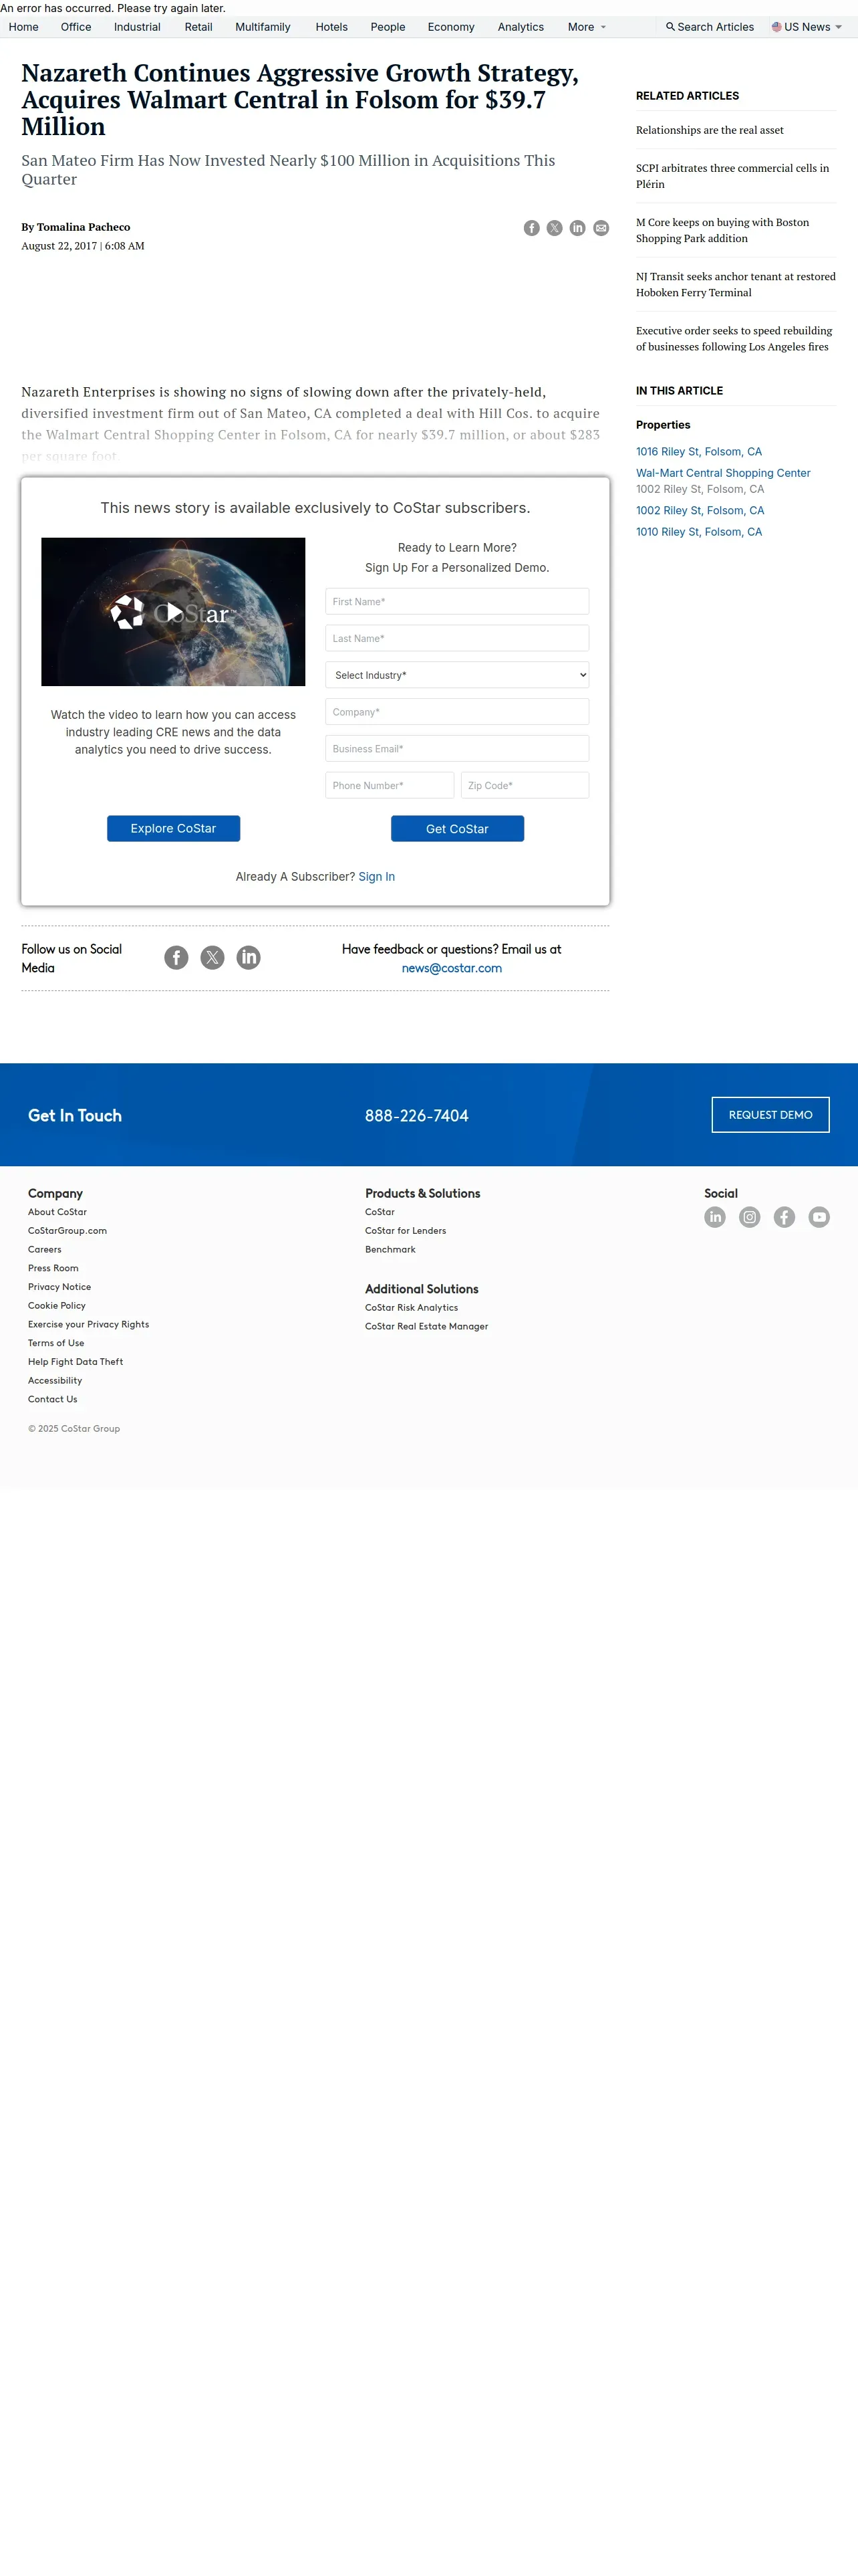Open Help Fight Data Theft link
Viewport: 858px width, 2576px height.
[76, 1362]
